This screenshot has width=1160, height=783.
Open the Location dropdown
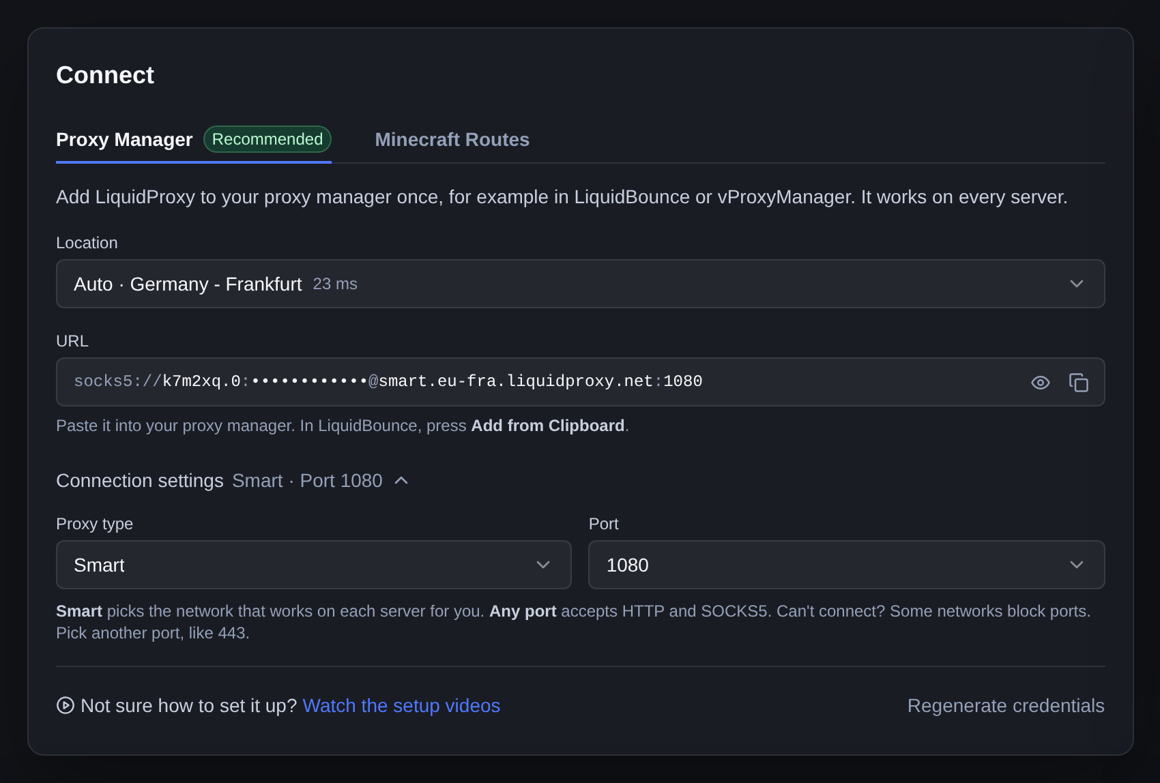(x=580, y=284)
